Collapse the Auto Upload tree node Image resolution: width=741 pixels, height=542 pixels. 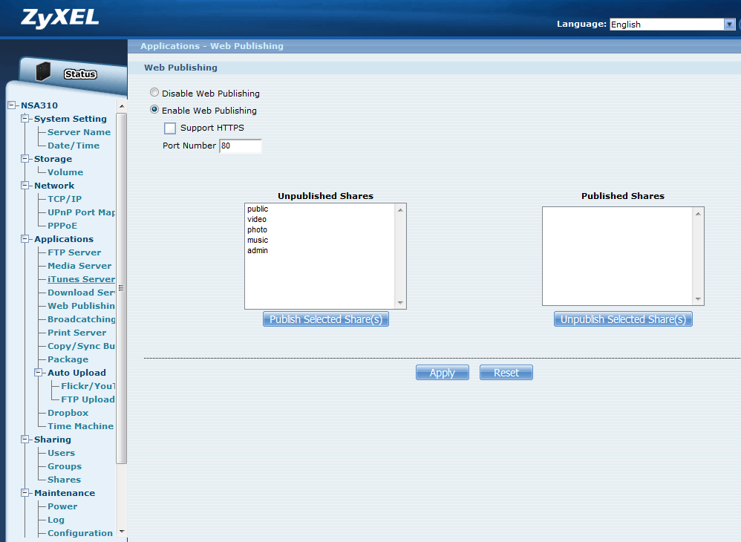point(39,373)
